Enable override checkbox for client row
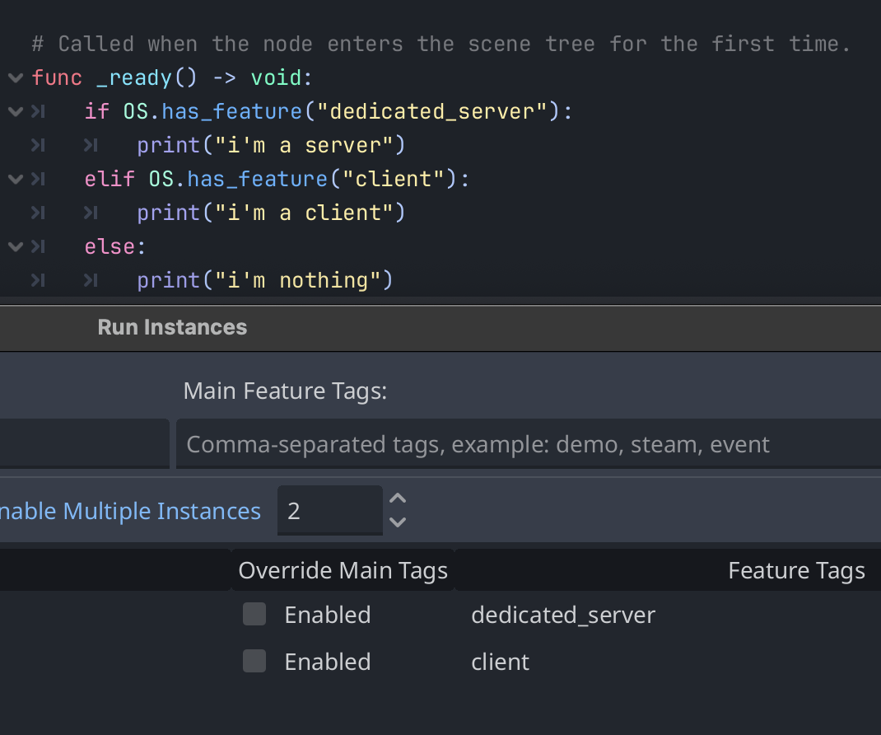This screenshot has width=881, height=735. click(x=254, y=661)
